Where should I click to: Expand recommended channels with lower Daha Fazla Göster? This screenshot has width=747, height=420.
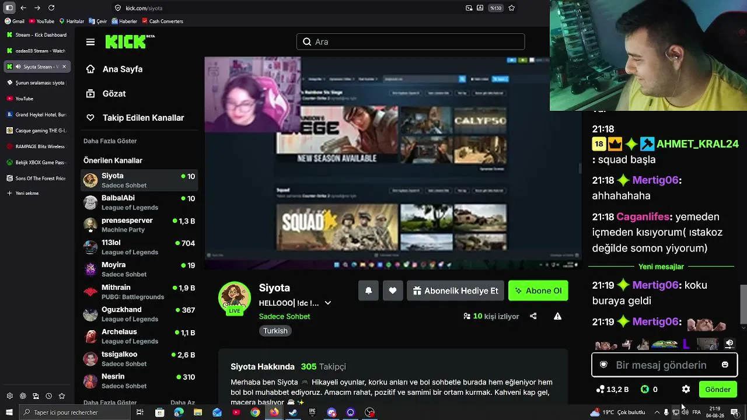(x=110, y=402)
